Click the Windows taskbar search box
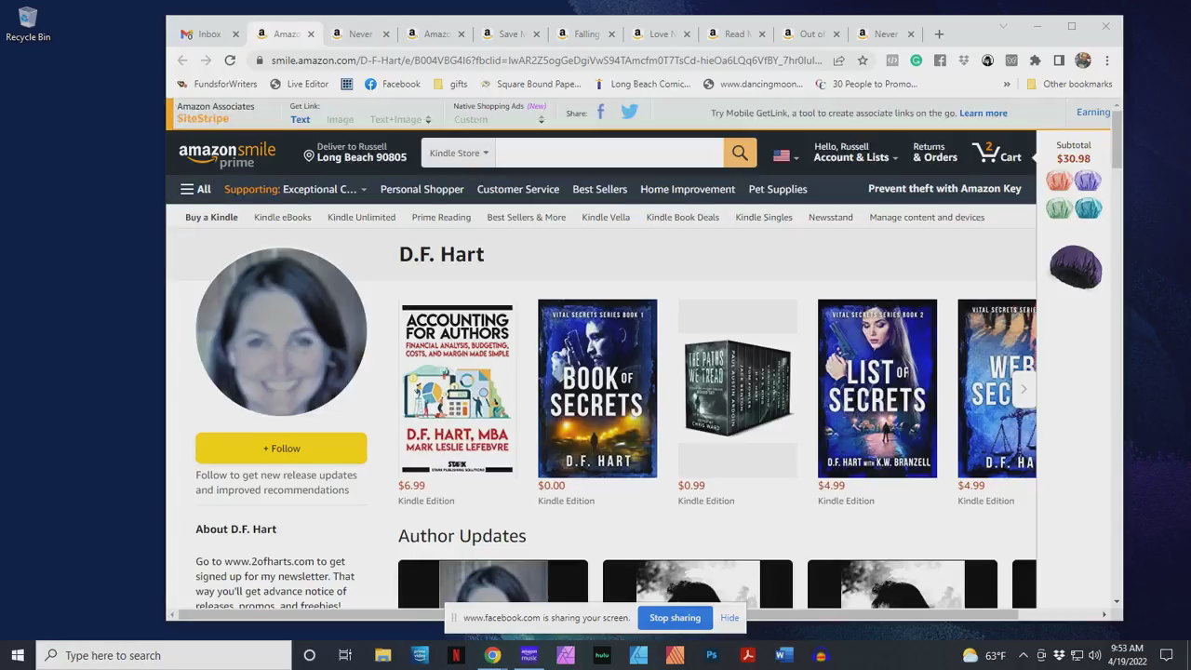 (x=163, y=655)
